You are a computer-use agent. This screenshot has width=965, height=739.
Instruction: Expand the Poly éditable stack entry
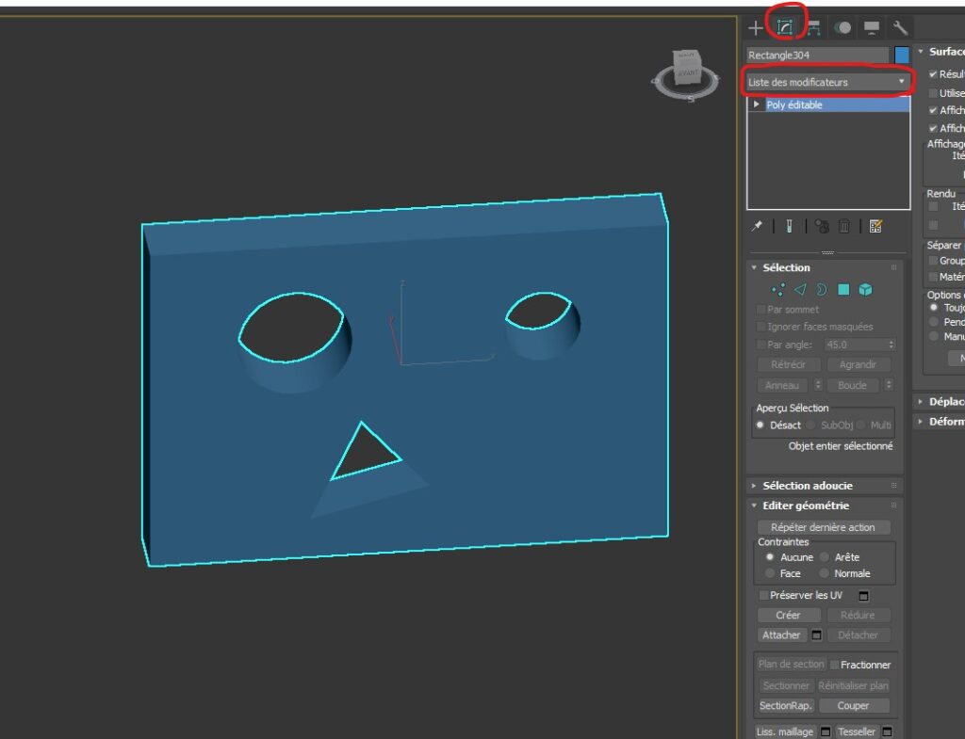[x=757, y=105]
